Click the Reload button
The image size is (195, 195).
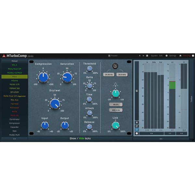[15, 61]
